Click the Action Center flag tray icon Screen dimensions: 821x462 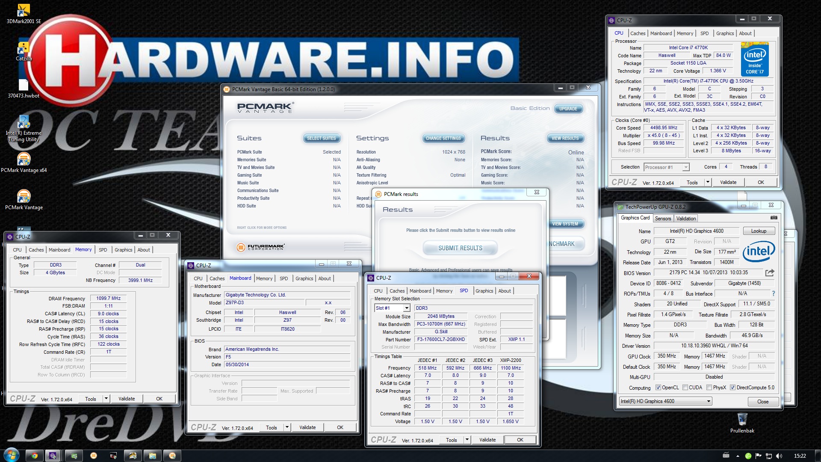point(759,456)
